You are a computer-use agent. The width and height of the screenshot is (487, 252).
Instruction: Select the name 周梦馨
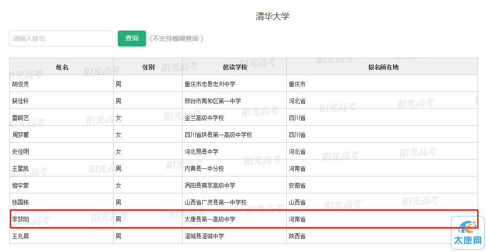coord(21,135)
